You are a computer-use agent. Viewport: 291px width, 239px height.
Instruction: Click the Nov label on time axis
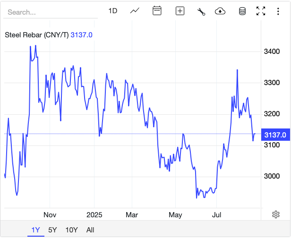[x=50, y=215]
